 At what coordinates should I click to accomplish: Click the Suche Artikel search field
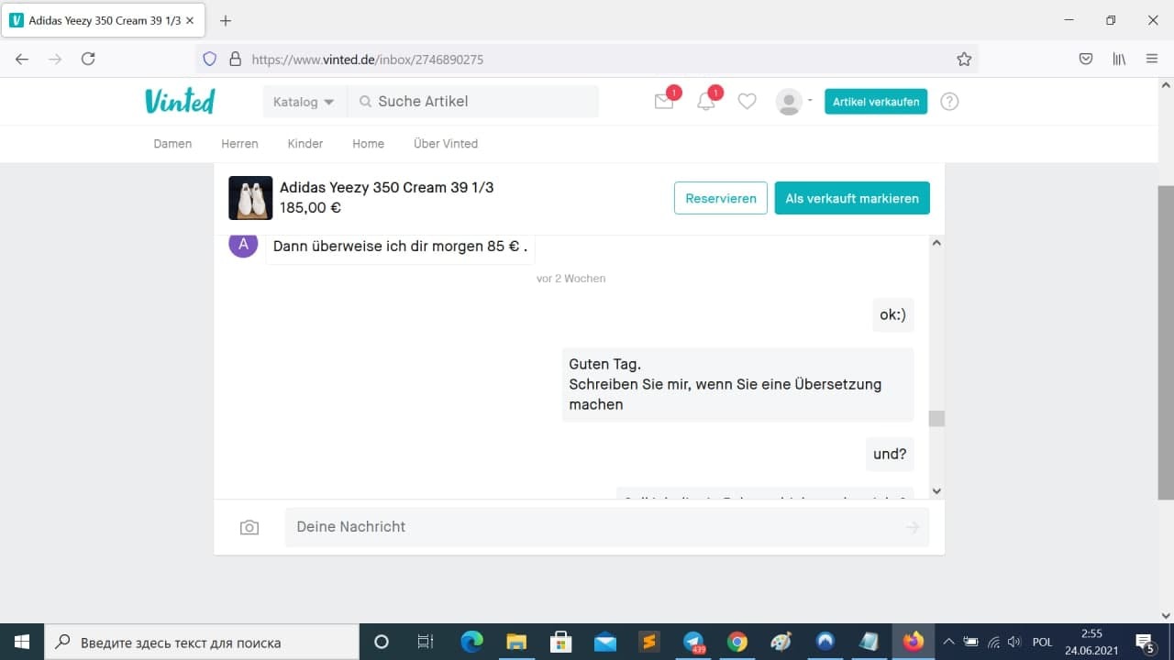pos(473,102)
